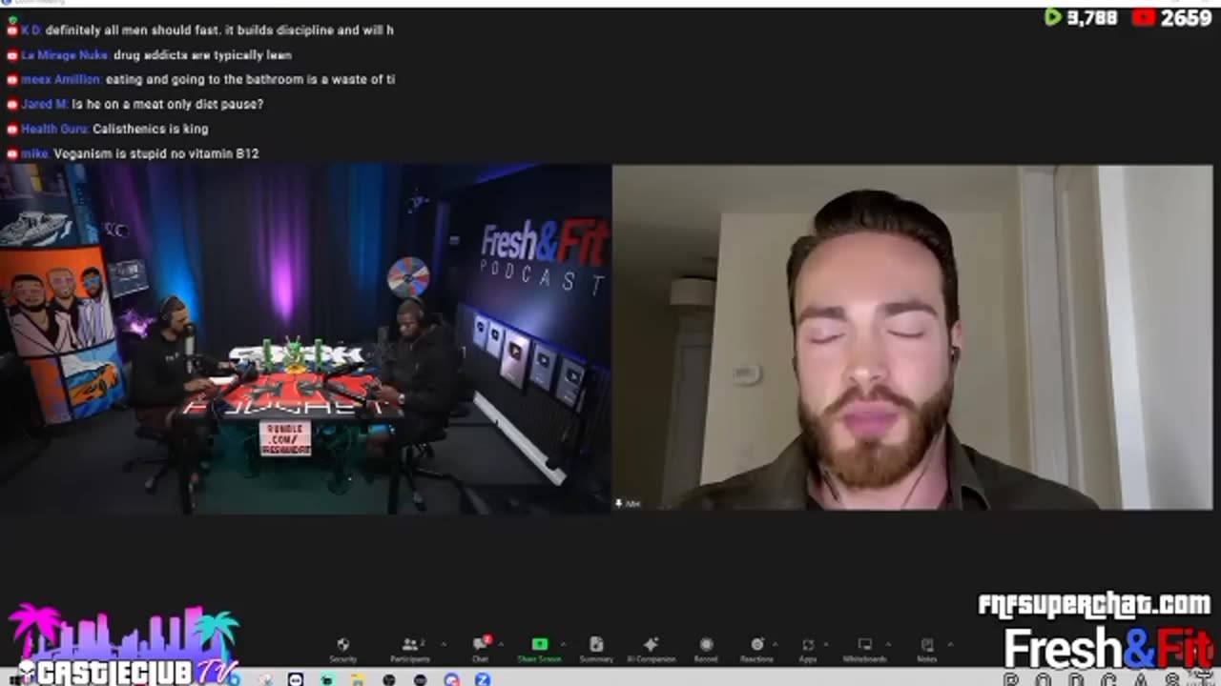Start recording with the Record icon
This screenshot has height=686, width=1221.
coord(706,645)
